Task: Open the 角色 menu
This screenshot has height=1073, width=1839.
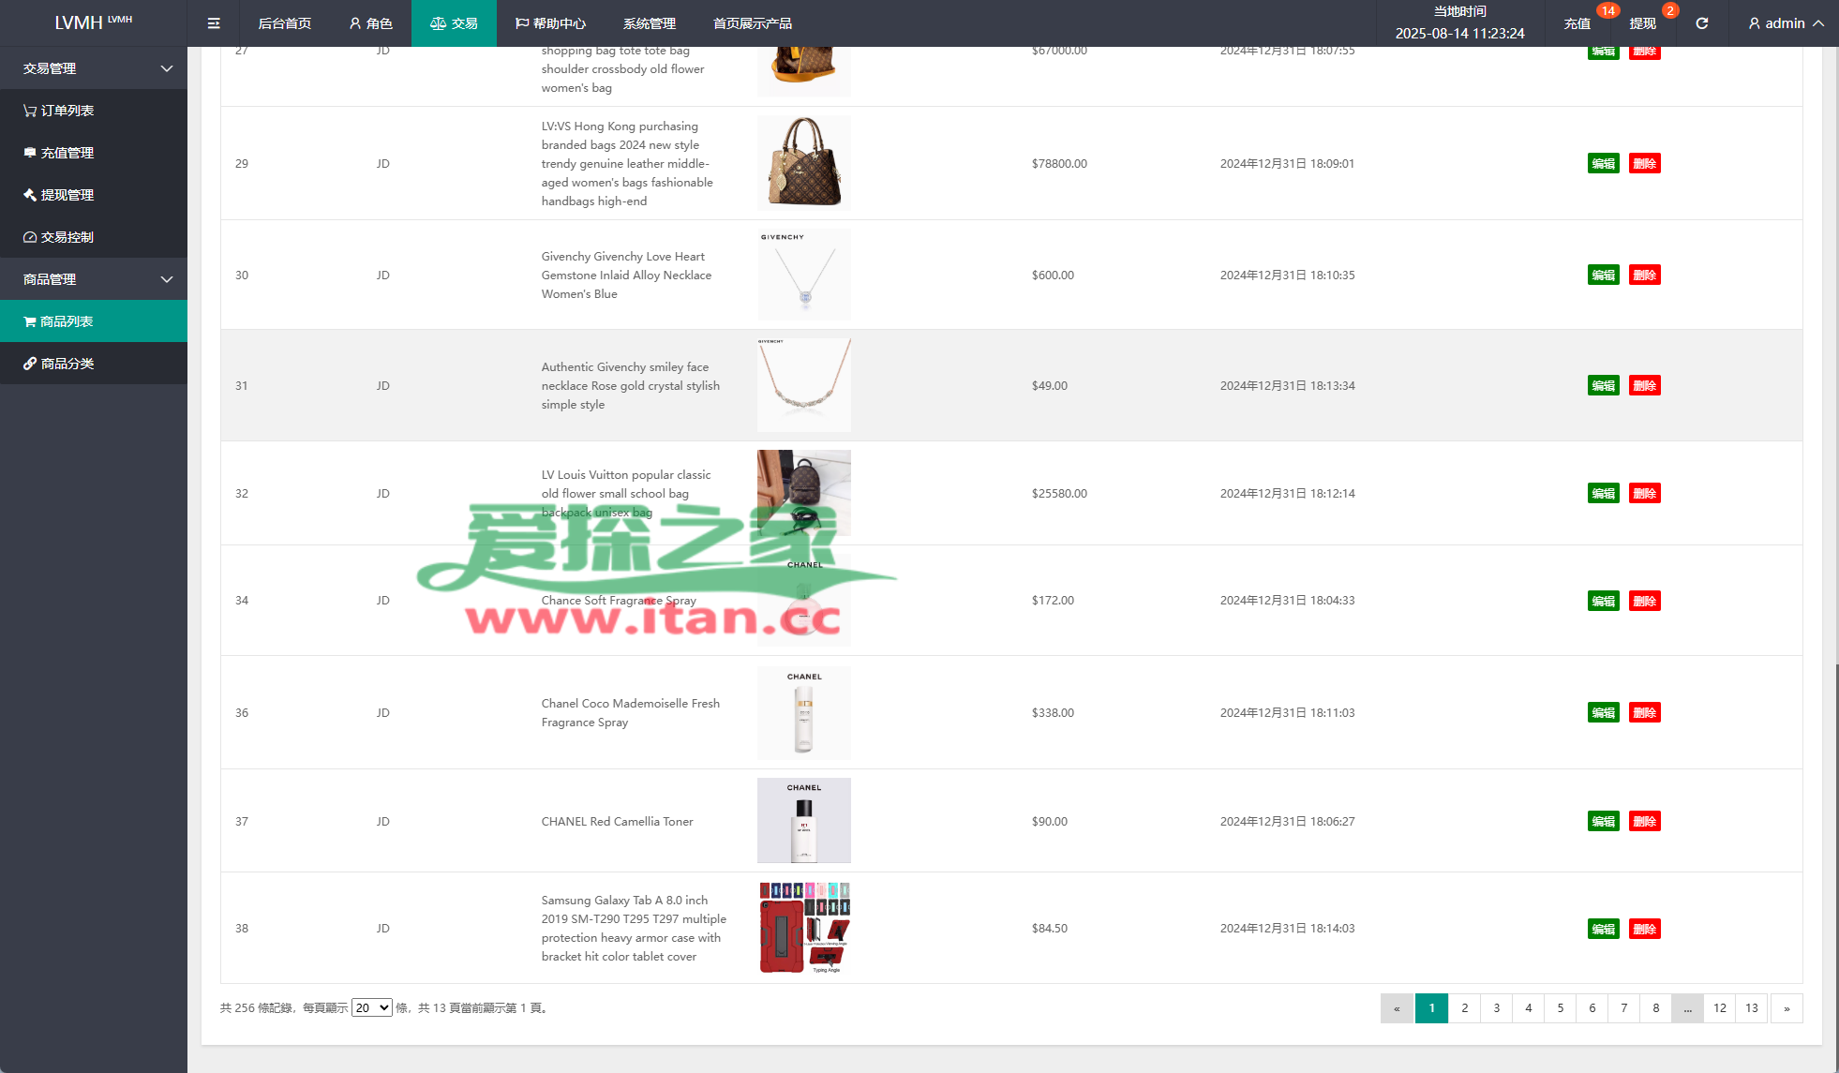Action: coord(370,23)
